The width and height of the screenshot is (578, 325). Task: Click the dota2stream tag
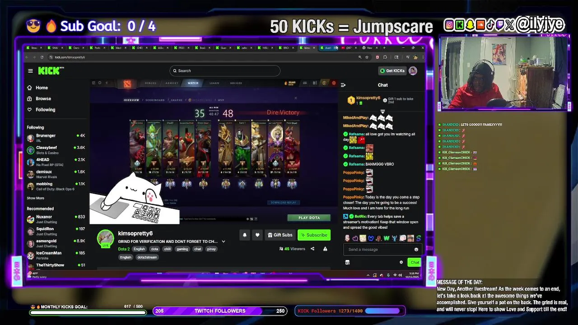click(x=147, y=257)
